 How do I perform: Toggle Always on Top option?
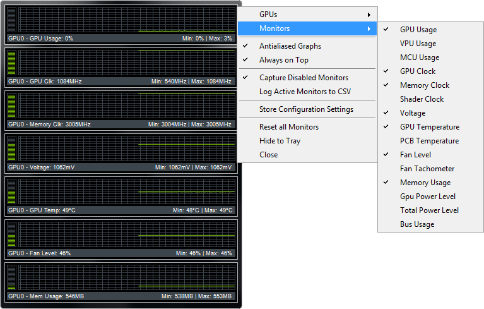click(307, 60)
